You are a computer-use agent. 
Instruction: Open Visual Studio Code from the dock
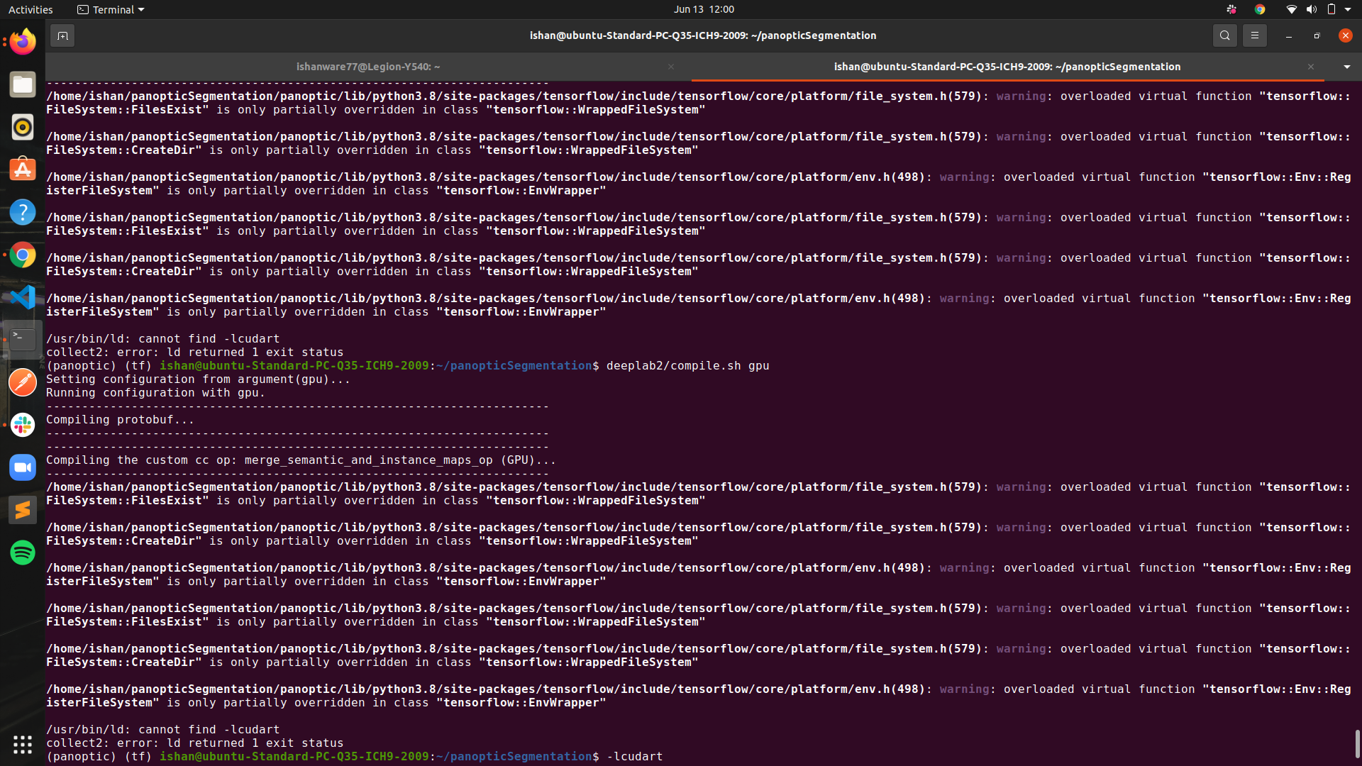(23, 296)
